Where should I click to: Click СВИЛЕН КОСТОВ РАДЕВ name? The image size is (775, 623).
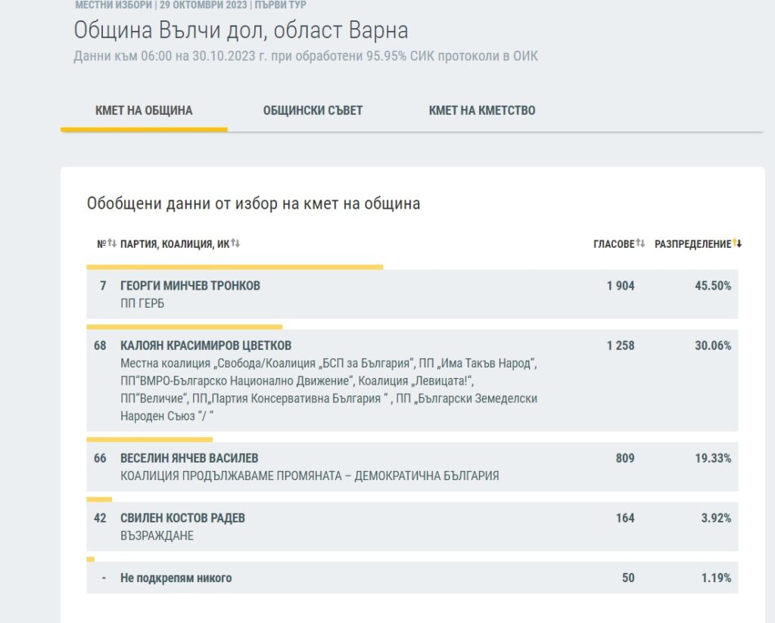(x=182, y=518)
